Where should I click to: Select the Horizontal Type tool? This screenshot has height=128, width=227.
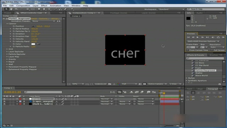point(49,9)
